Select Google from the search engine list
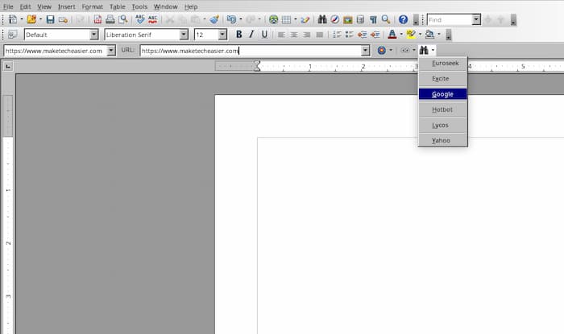Screen dimensions: 564x334 (442, 94)
